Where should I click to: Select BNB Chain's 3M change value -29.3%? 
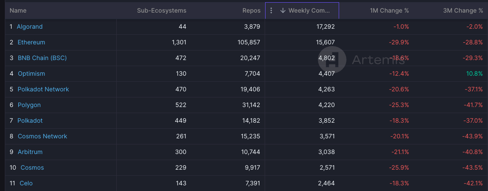click(474, 58)
